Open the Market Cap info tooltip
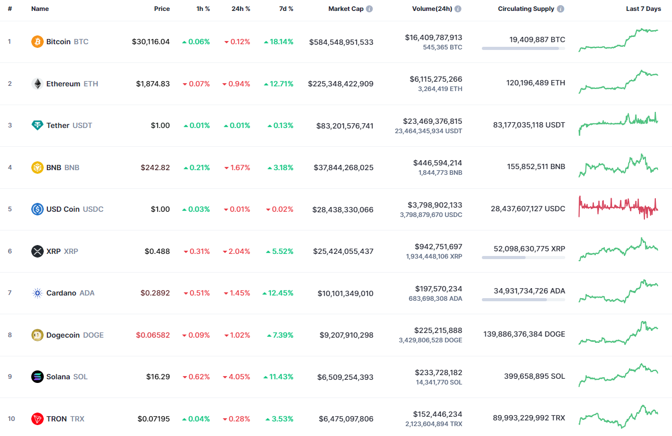This screenshot has width=672, height=436. 369,8
